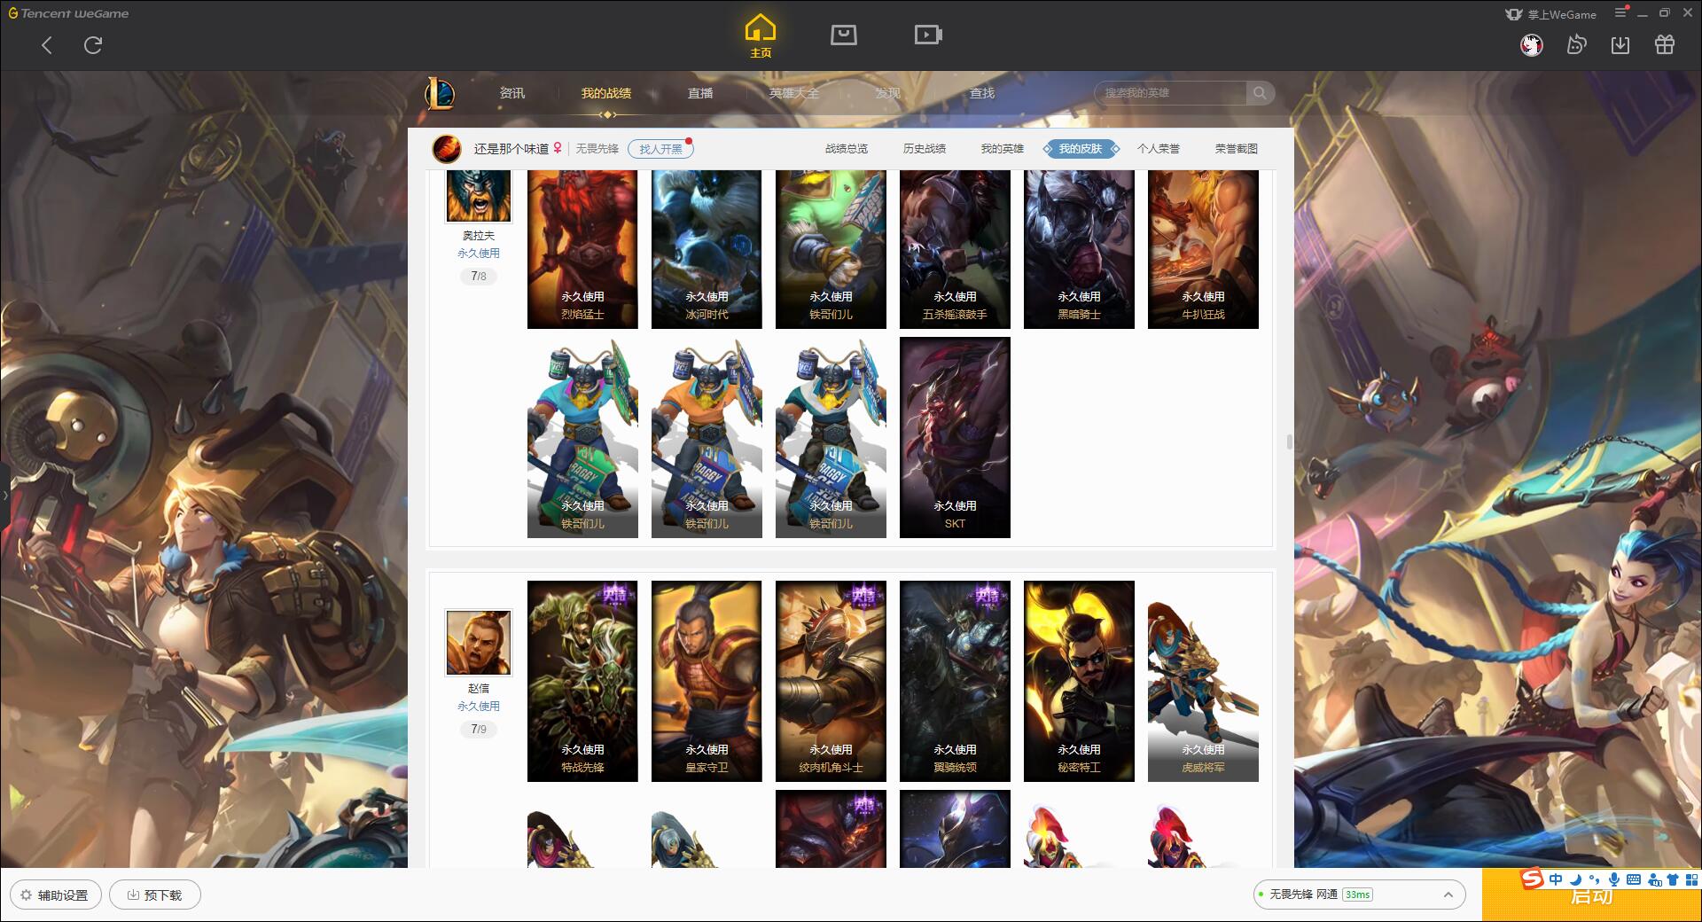Refresh the page with the reload icon

(x=93, y=45)
